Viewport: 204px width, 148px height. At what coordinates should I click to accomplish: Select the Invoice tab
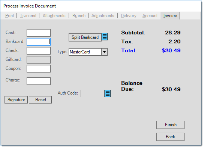pyautogui.click(x=170, y=16)
